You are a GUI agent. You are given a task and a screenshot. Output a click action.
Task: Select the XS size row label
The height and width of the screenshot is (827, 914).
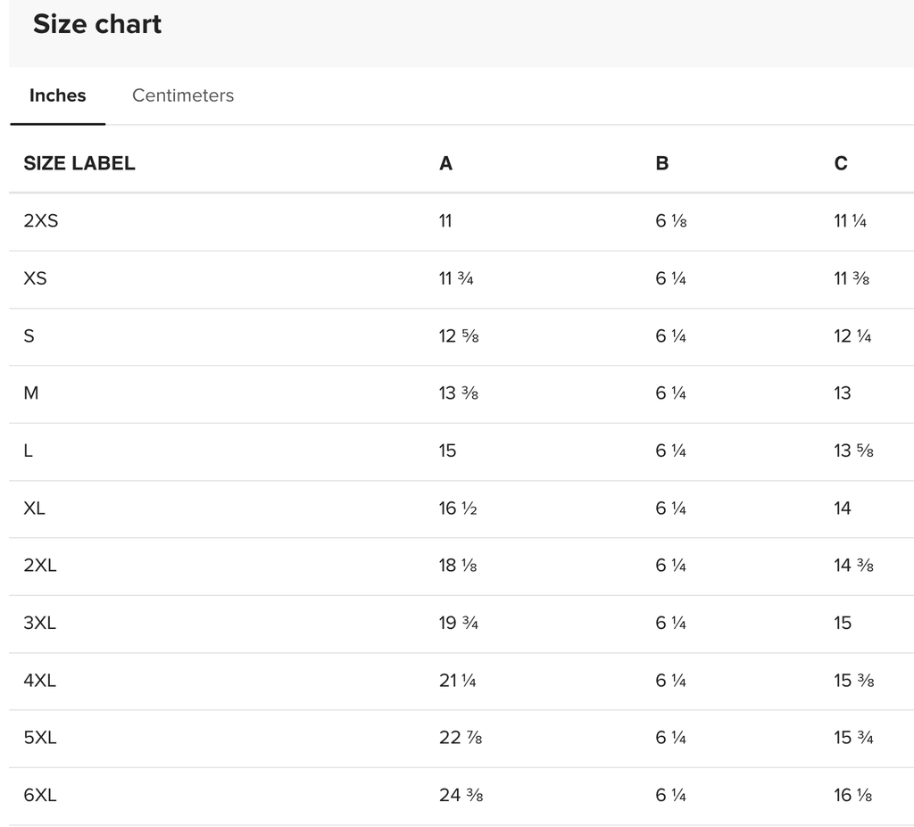[35, 278]
